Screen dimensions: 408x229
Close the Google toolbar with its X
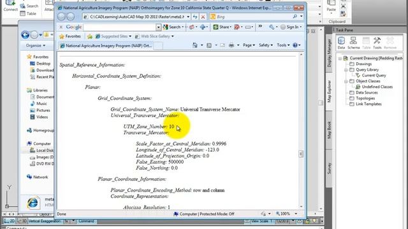coord(61,27)
